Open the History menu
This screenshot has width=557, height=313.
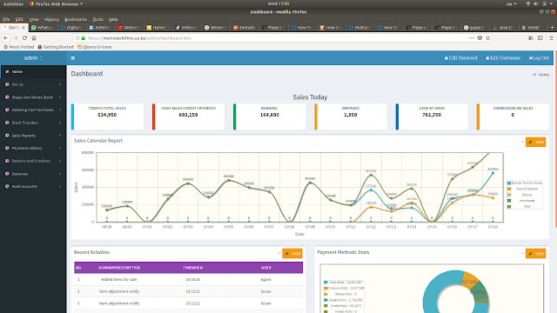[51, 19]
